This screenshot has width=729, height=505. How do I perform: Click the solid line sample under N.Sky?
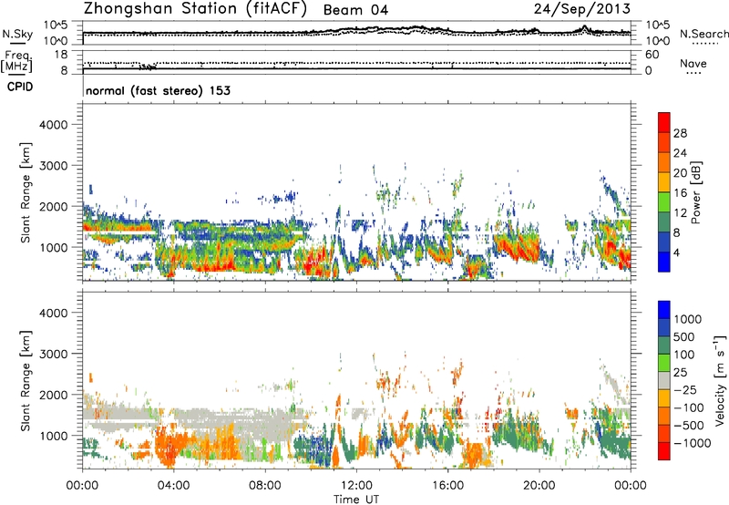[x=17, y=43]
